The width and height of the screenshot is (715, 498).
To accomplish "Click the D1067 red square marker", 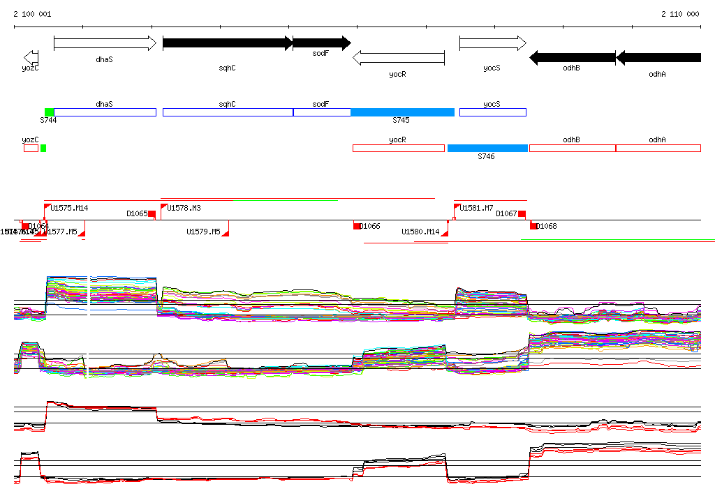I will 522,214.
